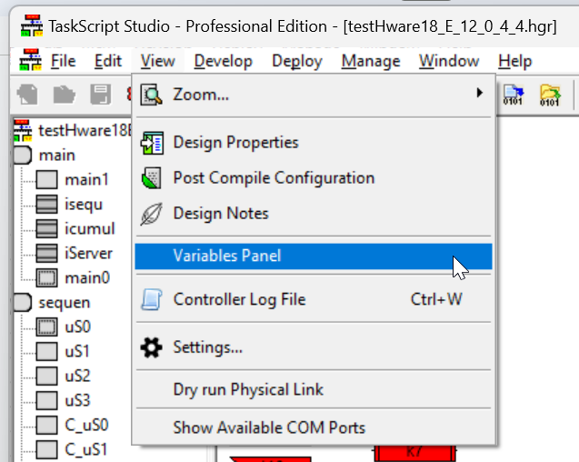579x462 pixels.
Task: Open the Edit menu
Action: [108, 61]
